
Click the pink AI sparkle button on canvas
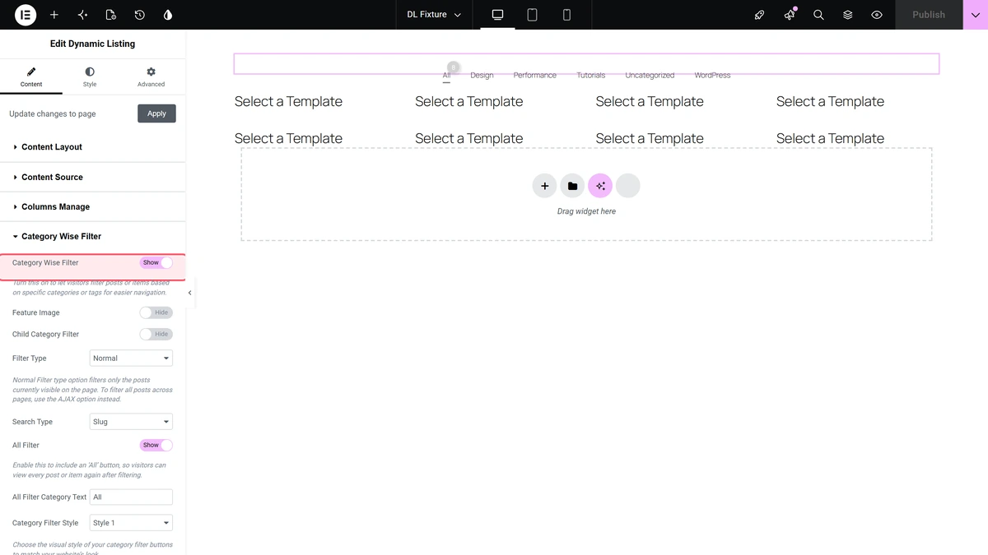[600, 186]
